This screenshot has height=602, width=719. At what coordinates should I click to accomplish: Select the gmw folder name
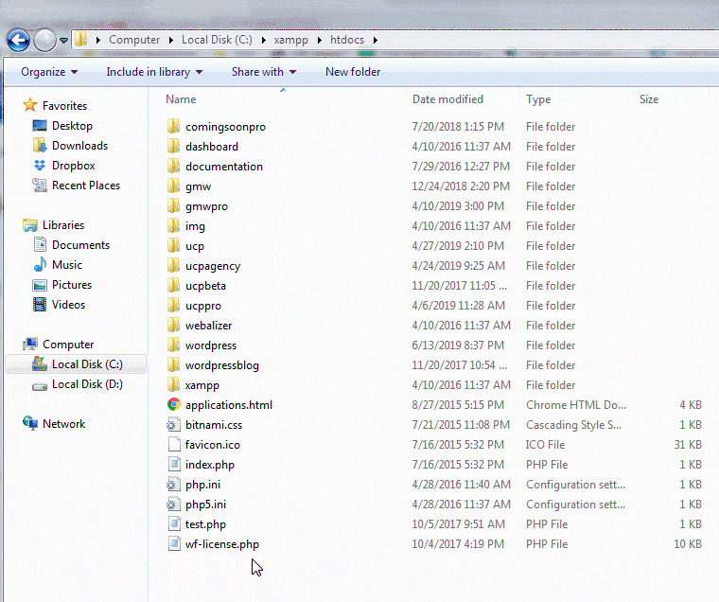click(x=198, y=186)
